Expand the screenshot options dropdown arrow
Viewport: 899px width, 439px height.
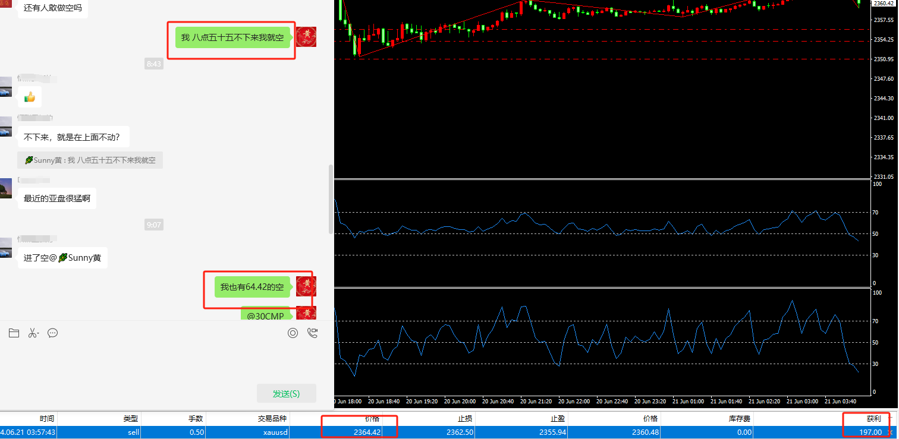[38, 334]
